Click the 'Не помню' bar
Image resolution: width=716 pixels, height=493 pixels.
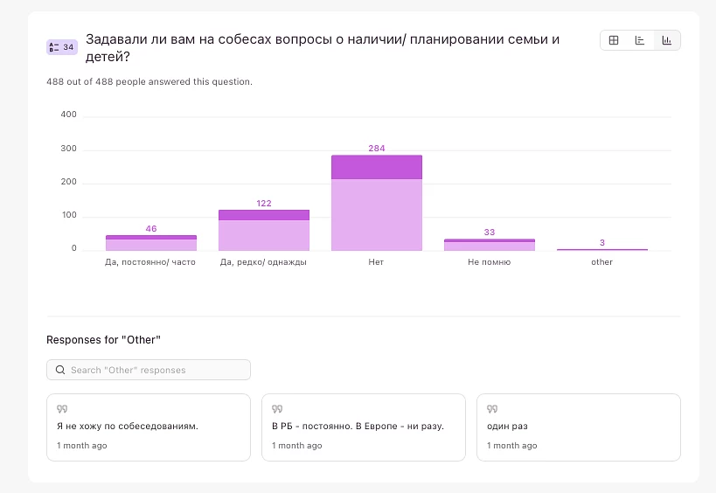pos(490,246)
